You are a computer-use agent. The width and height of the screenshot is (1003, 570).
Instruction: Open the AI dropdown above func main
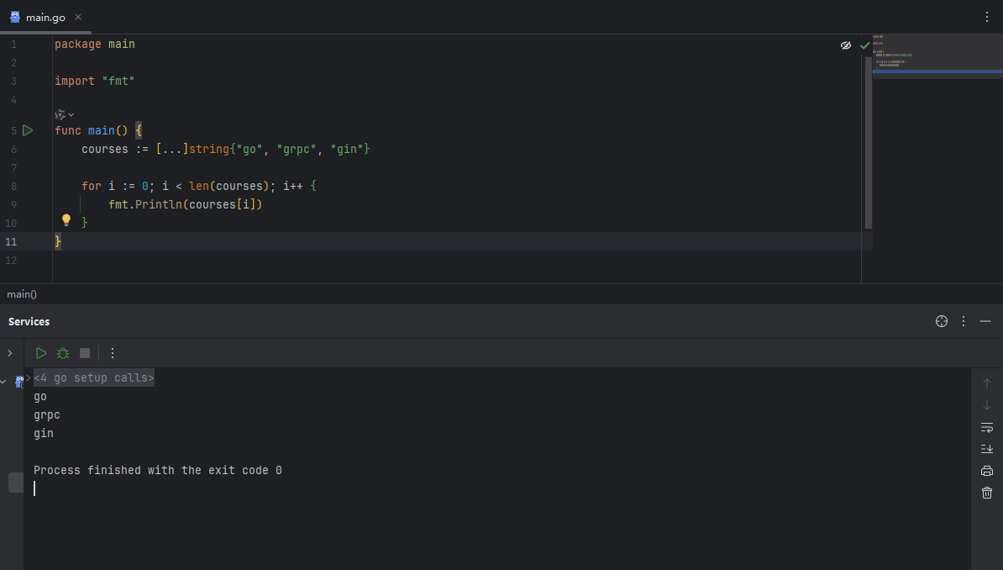coord(65,114)
